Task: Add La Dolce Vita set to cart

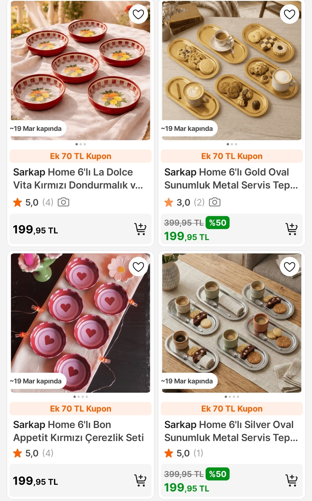Action: coord(140,229)
